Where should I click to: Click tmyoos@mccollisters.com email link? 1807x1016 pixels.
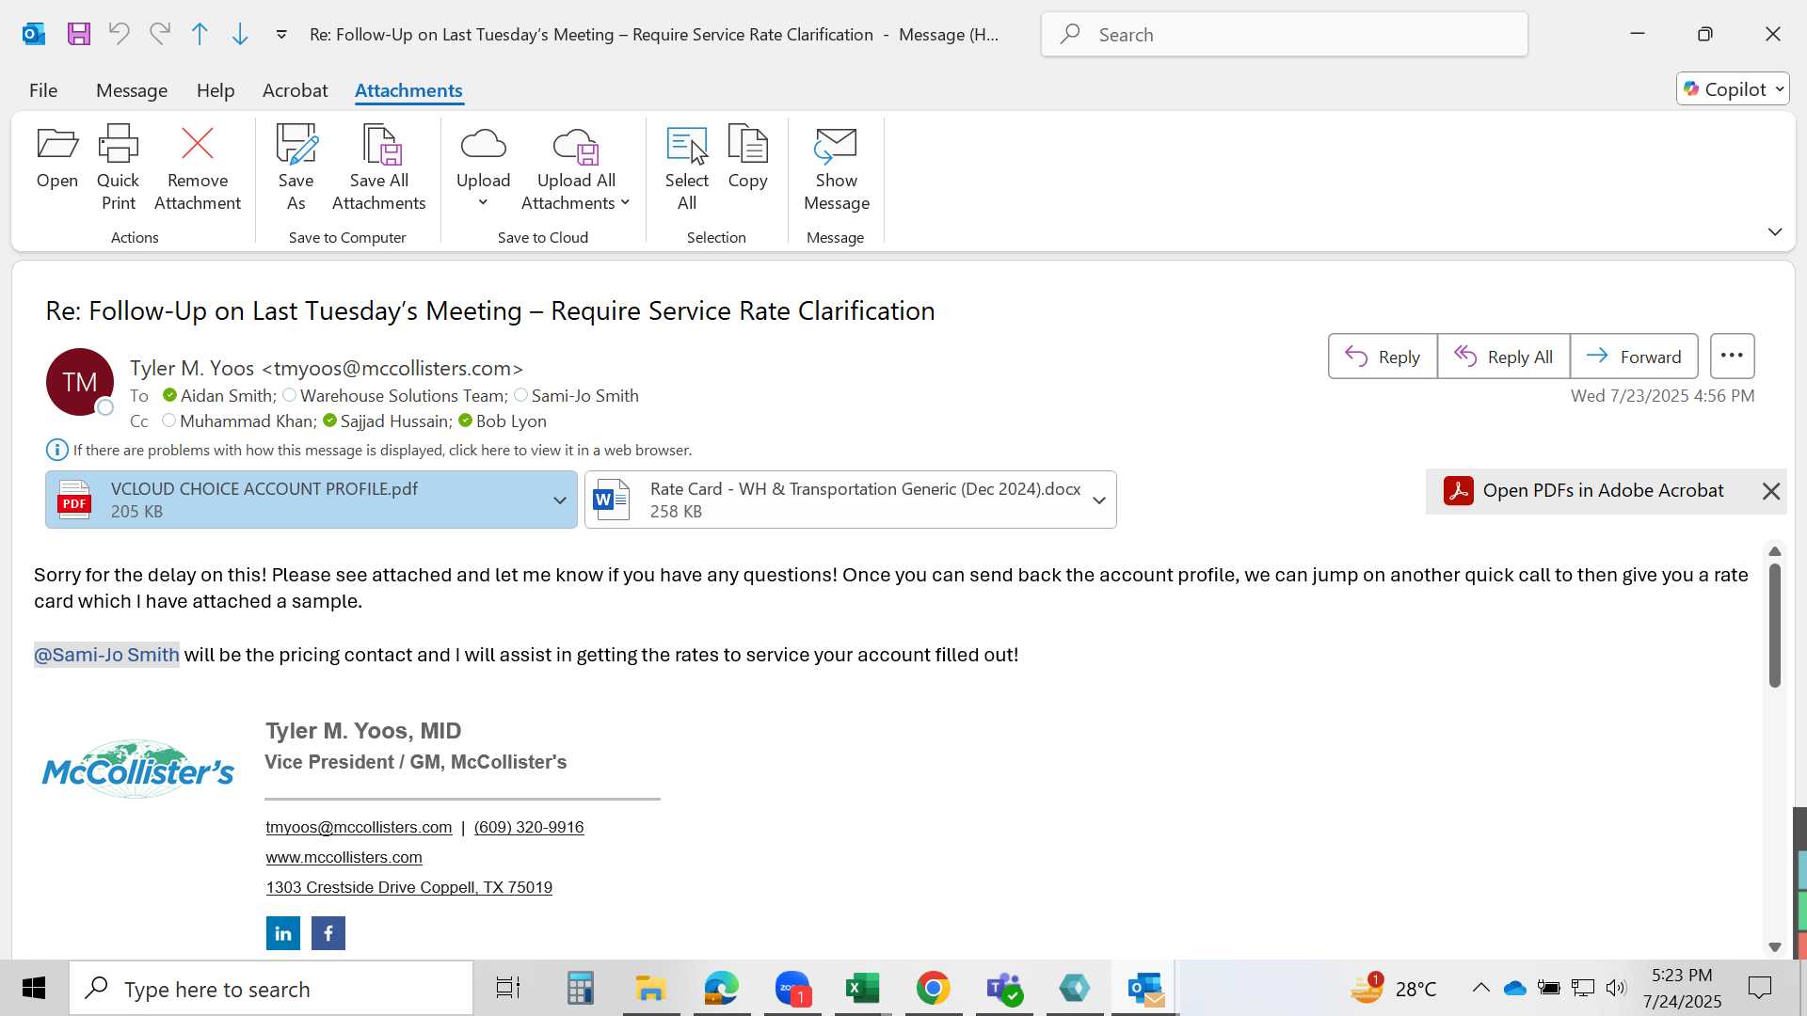click(359, 827)
